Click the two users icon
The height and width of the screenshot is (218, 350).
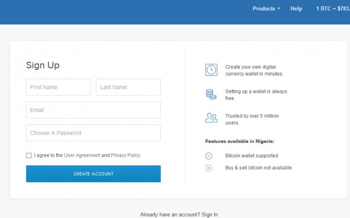(211, 118)
